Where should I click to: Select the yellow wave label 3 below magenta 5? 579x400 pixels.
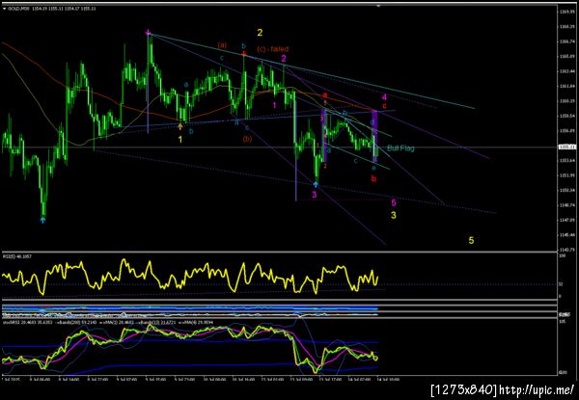tap(394, 215)
